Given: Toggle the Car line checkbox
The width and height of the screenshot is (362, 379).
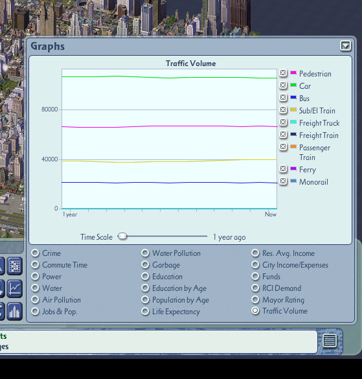Looking at the screenshot, I should tap(283, 86).
